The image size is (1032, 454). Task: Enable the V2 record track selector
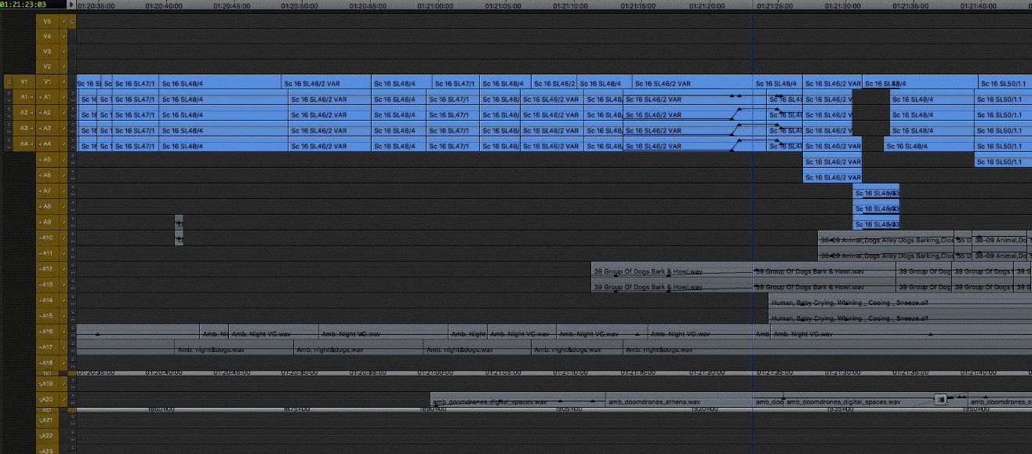[48, 67]
